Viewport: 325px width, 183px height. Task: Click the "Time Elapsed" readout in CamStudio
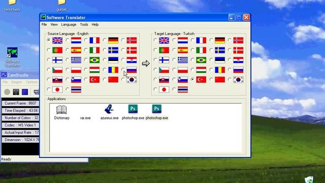tap(20, 111)
